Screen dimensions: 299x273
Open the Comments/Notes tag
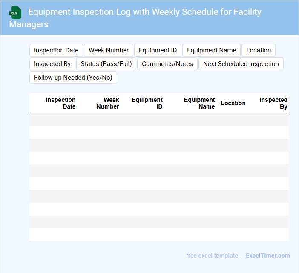tap(167, 64)
